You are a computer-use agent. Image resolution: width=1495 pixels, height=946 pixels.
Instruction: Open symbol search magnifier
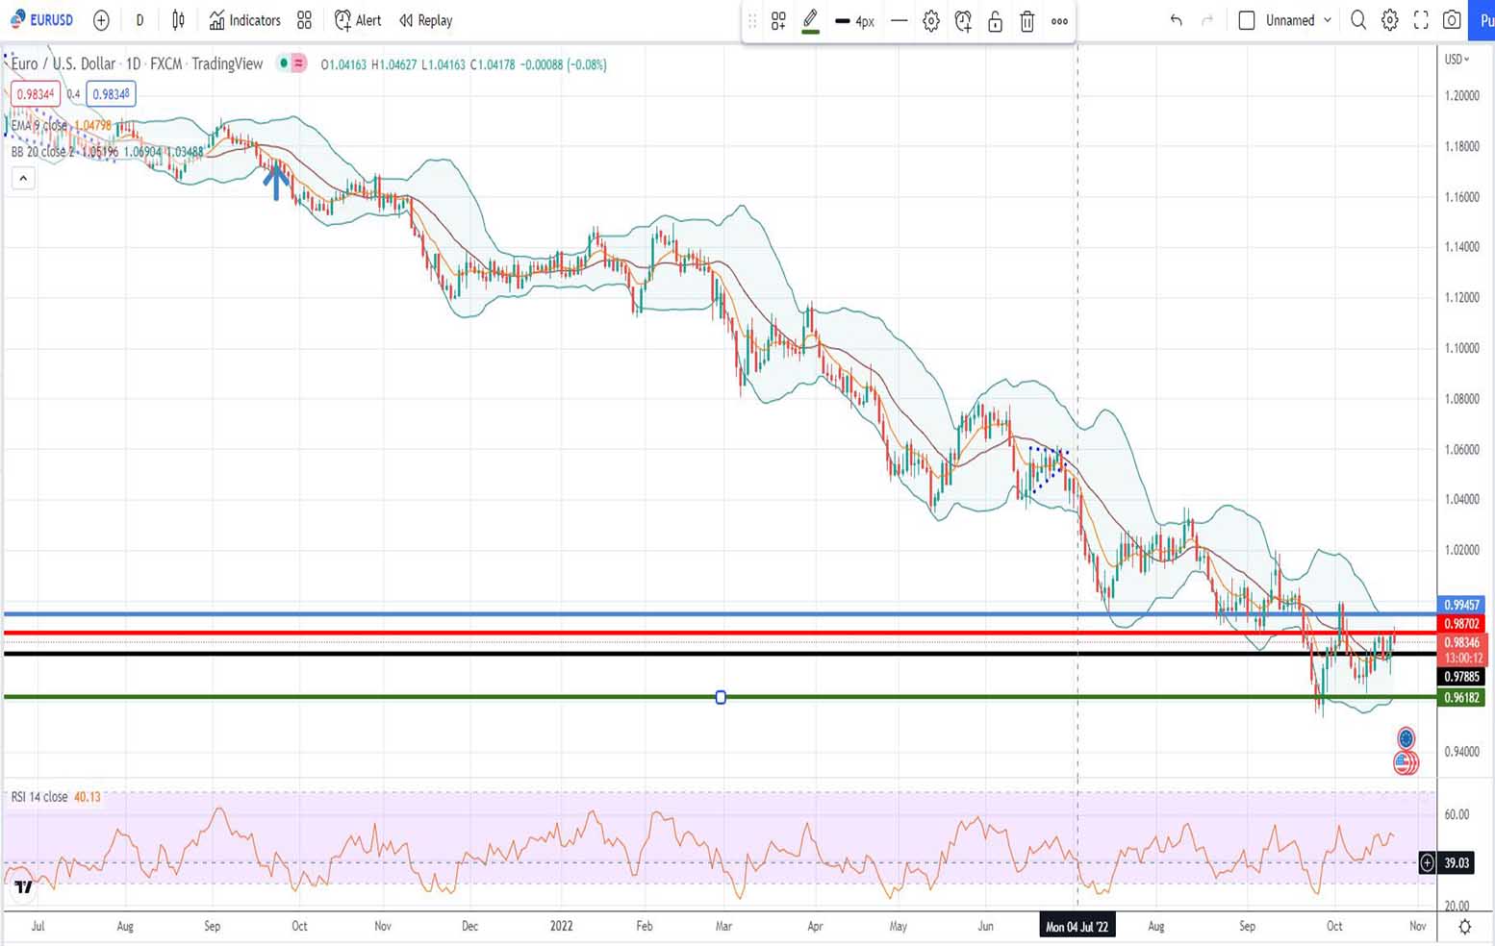pyautogui.click(x=1357, y=19)
